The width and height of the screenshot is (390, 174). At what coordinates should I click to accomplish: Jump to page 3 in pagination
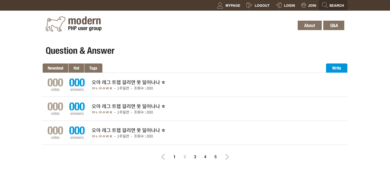coord(195,157)
